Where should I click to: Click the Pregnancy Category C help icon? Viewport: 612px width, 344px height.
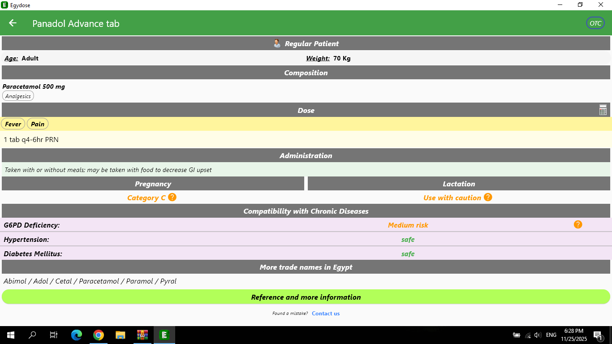[172, 198]
